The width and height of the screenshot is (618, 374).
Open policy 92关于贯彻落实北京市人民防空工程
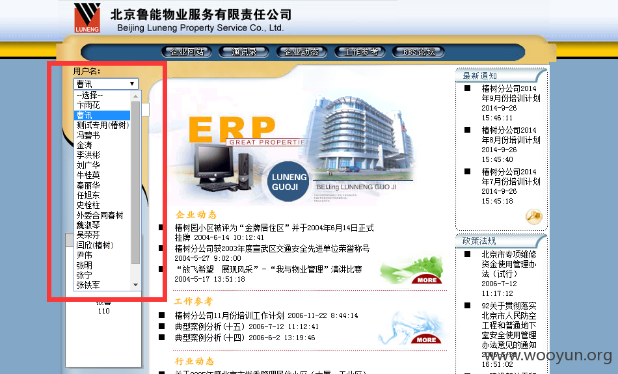pos(509,334)
